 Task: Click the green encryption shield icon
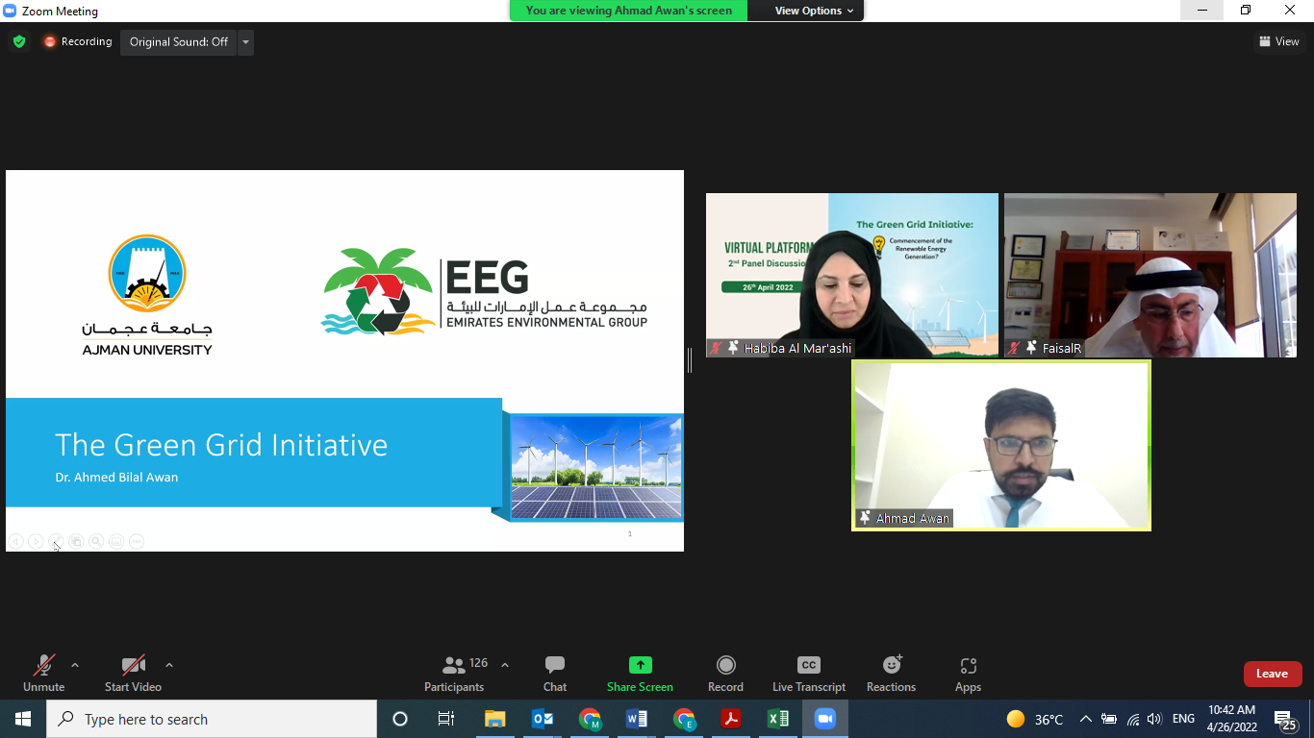(19, 42)
